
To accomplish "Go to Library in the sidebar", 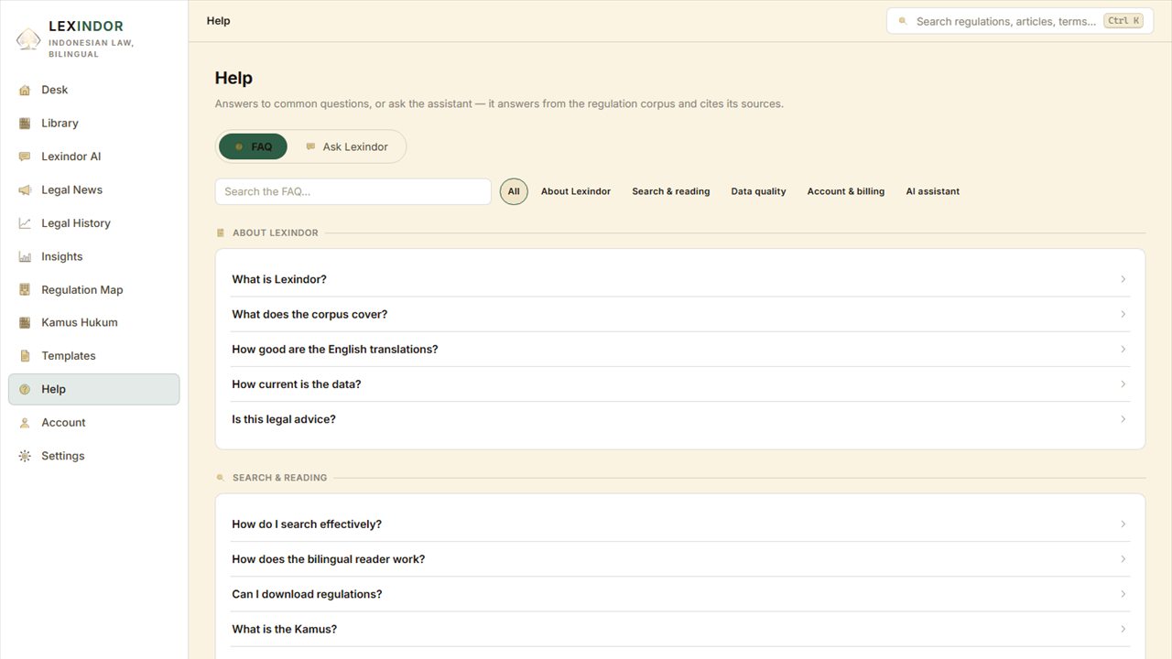I will [93, 124].
